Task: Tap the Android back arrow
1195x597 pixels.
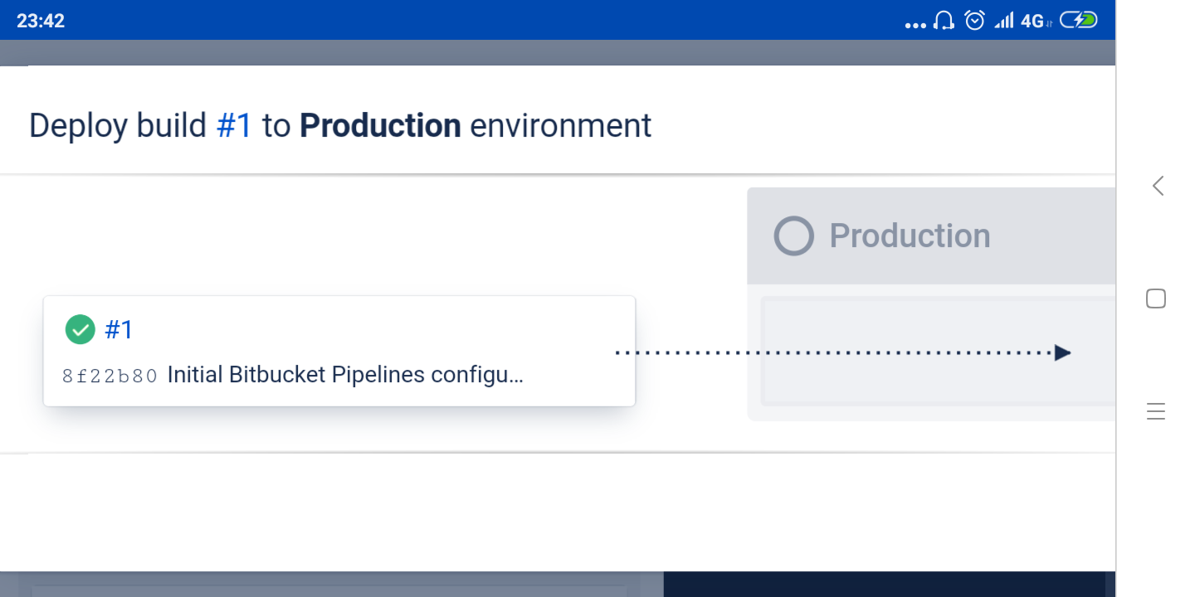Action: pos(1157,186)
